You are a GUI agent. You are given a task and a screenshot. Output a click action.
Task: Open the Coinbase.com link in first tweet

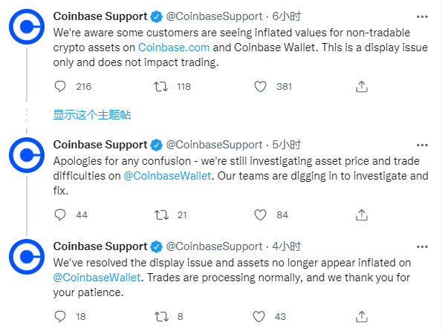click(174, 47)
